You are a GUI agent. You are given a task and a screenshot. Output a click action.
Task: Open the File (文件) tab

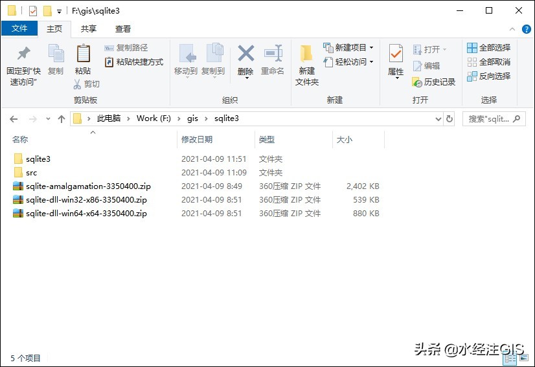pyautogui.click(x=19, y=28)
